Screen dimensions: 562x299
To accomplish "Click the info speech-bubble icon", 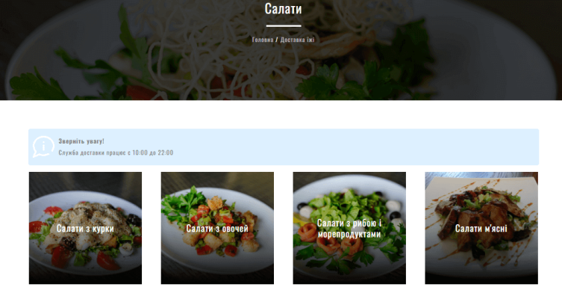I will pyautogui.click(x=43, y=147).
